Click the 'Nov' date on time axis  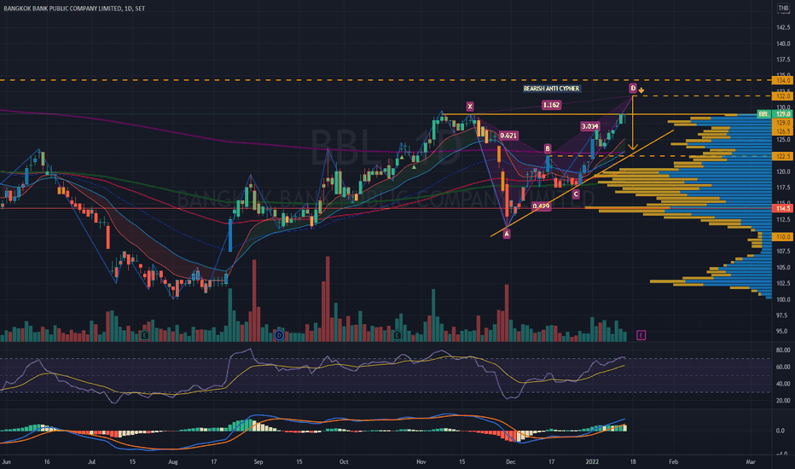tap(421, 462)
